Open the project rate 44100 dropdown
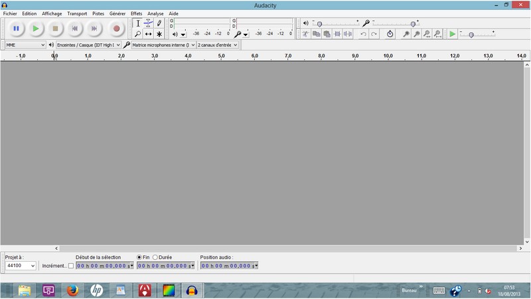Viewport: 531px width, 299px height. 20,266
